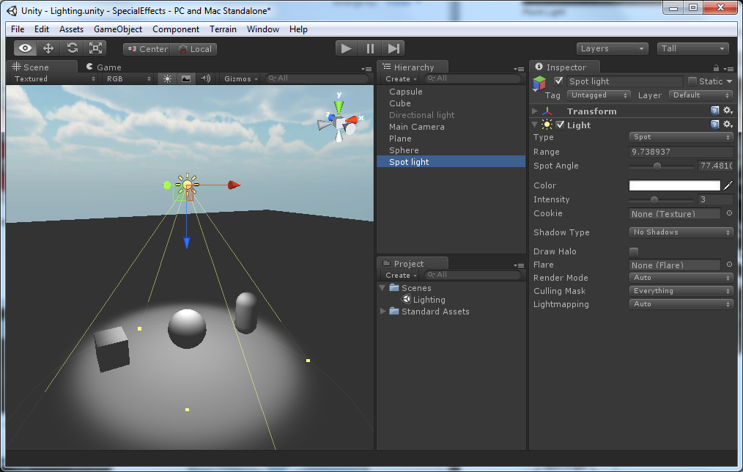This screenshot has width=743, height=472.
Task: Open the File menu
Action: (18, 29)
